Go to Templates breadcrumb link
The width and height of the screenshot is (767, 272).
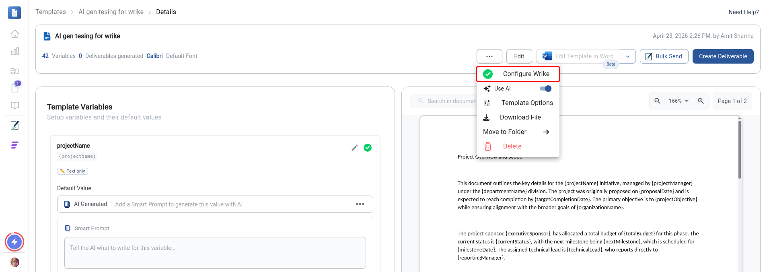(x=51, y=12)
